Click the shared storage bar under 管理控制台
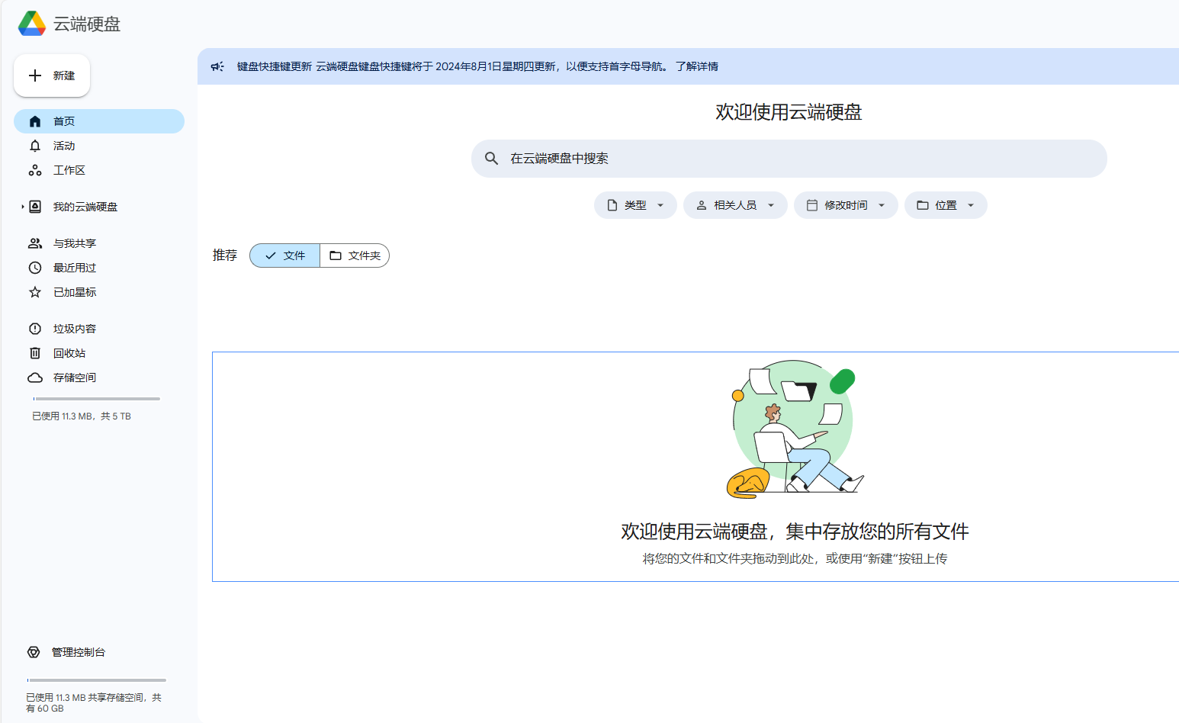The width and height of the screenshot is (1179, 723). [97, 680]
